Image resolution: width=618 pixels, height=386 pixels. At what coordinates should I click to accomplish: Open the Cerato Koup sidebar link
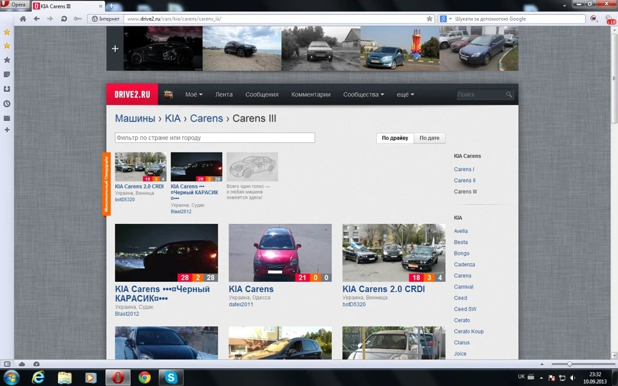click(469, 331)
